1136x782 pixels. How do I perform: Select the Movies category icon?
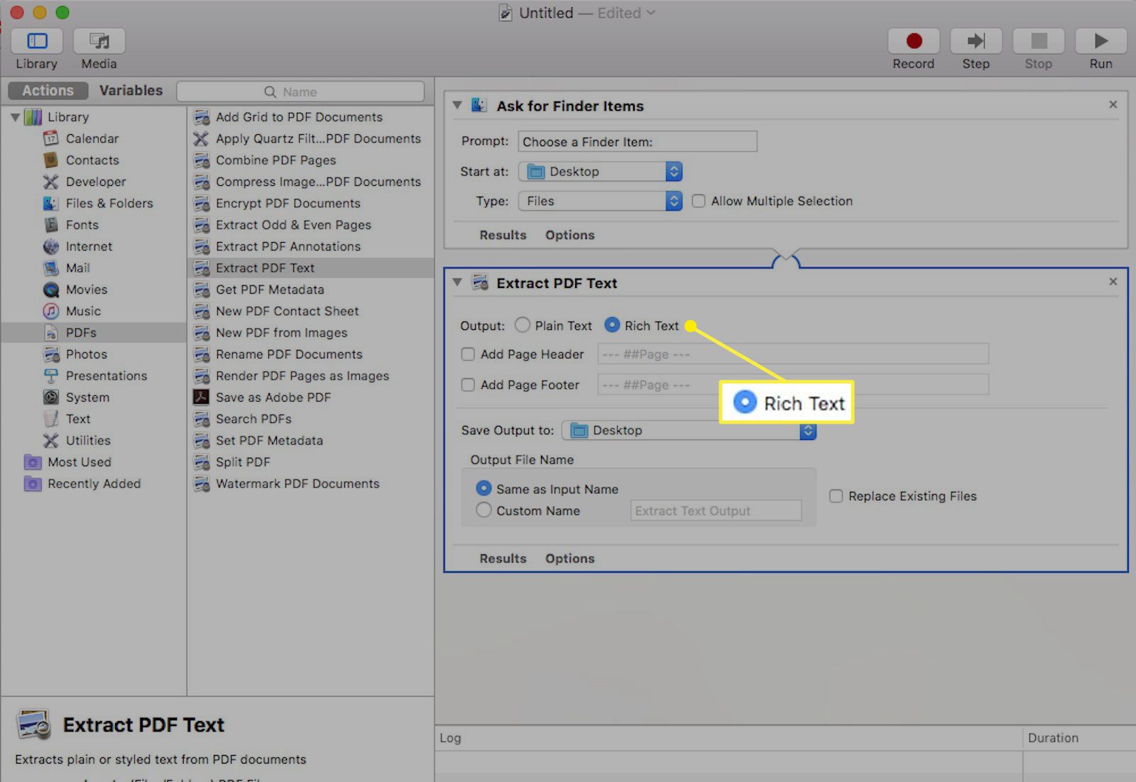(x=51, y=290)
